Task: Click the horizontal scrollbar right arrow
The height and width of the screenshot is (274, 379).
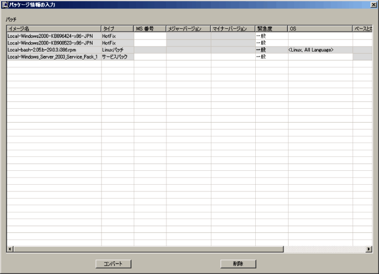Action: pyautogui.click(x=369, y=249)
